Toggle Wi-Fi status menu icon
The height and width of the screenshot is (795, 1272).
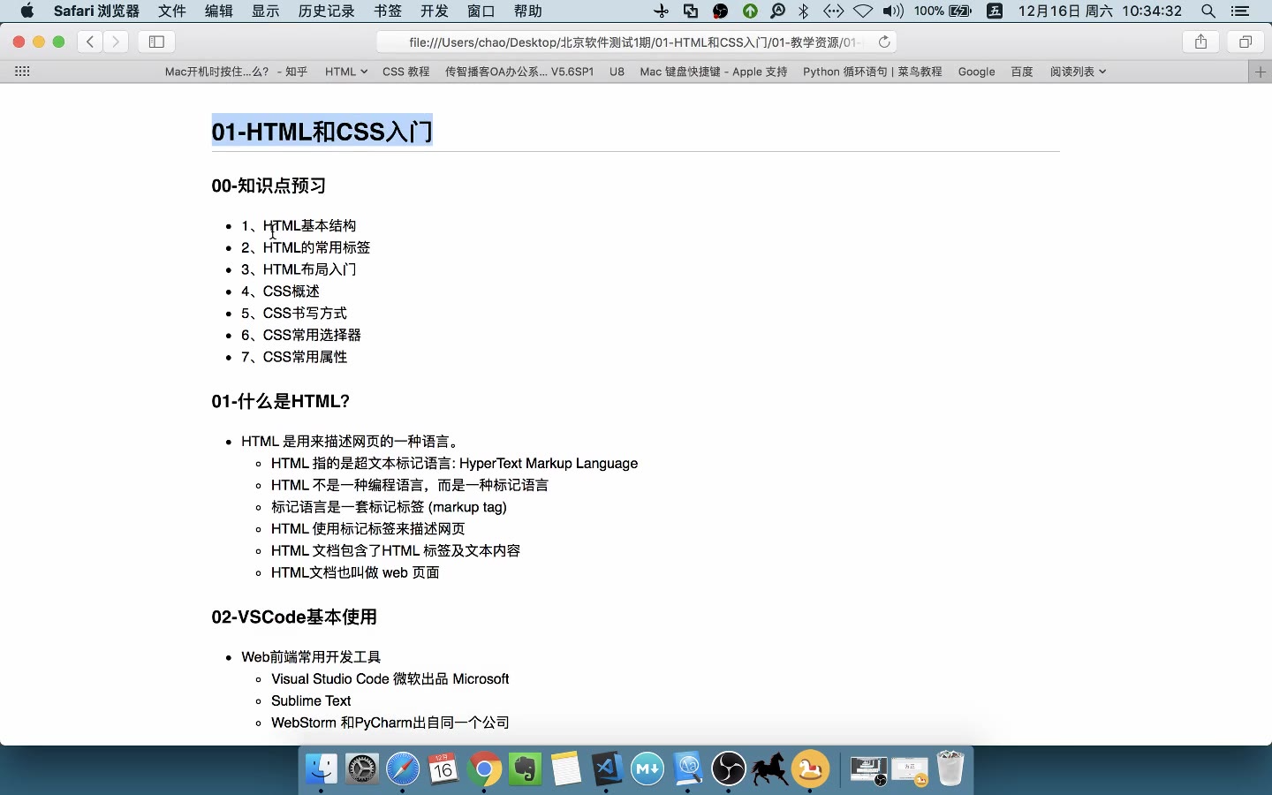point(863,11)
